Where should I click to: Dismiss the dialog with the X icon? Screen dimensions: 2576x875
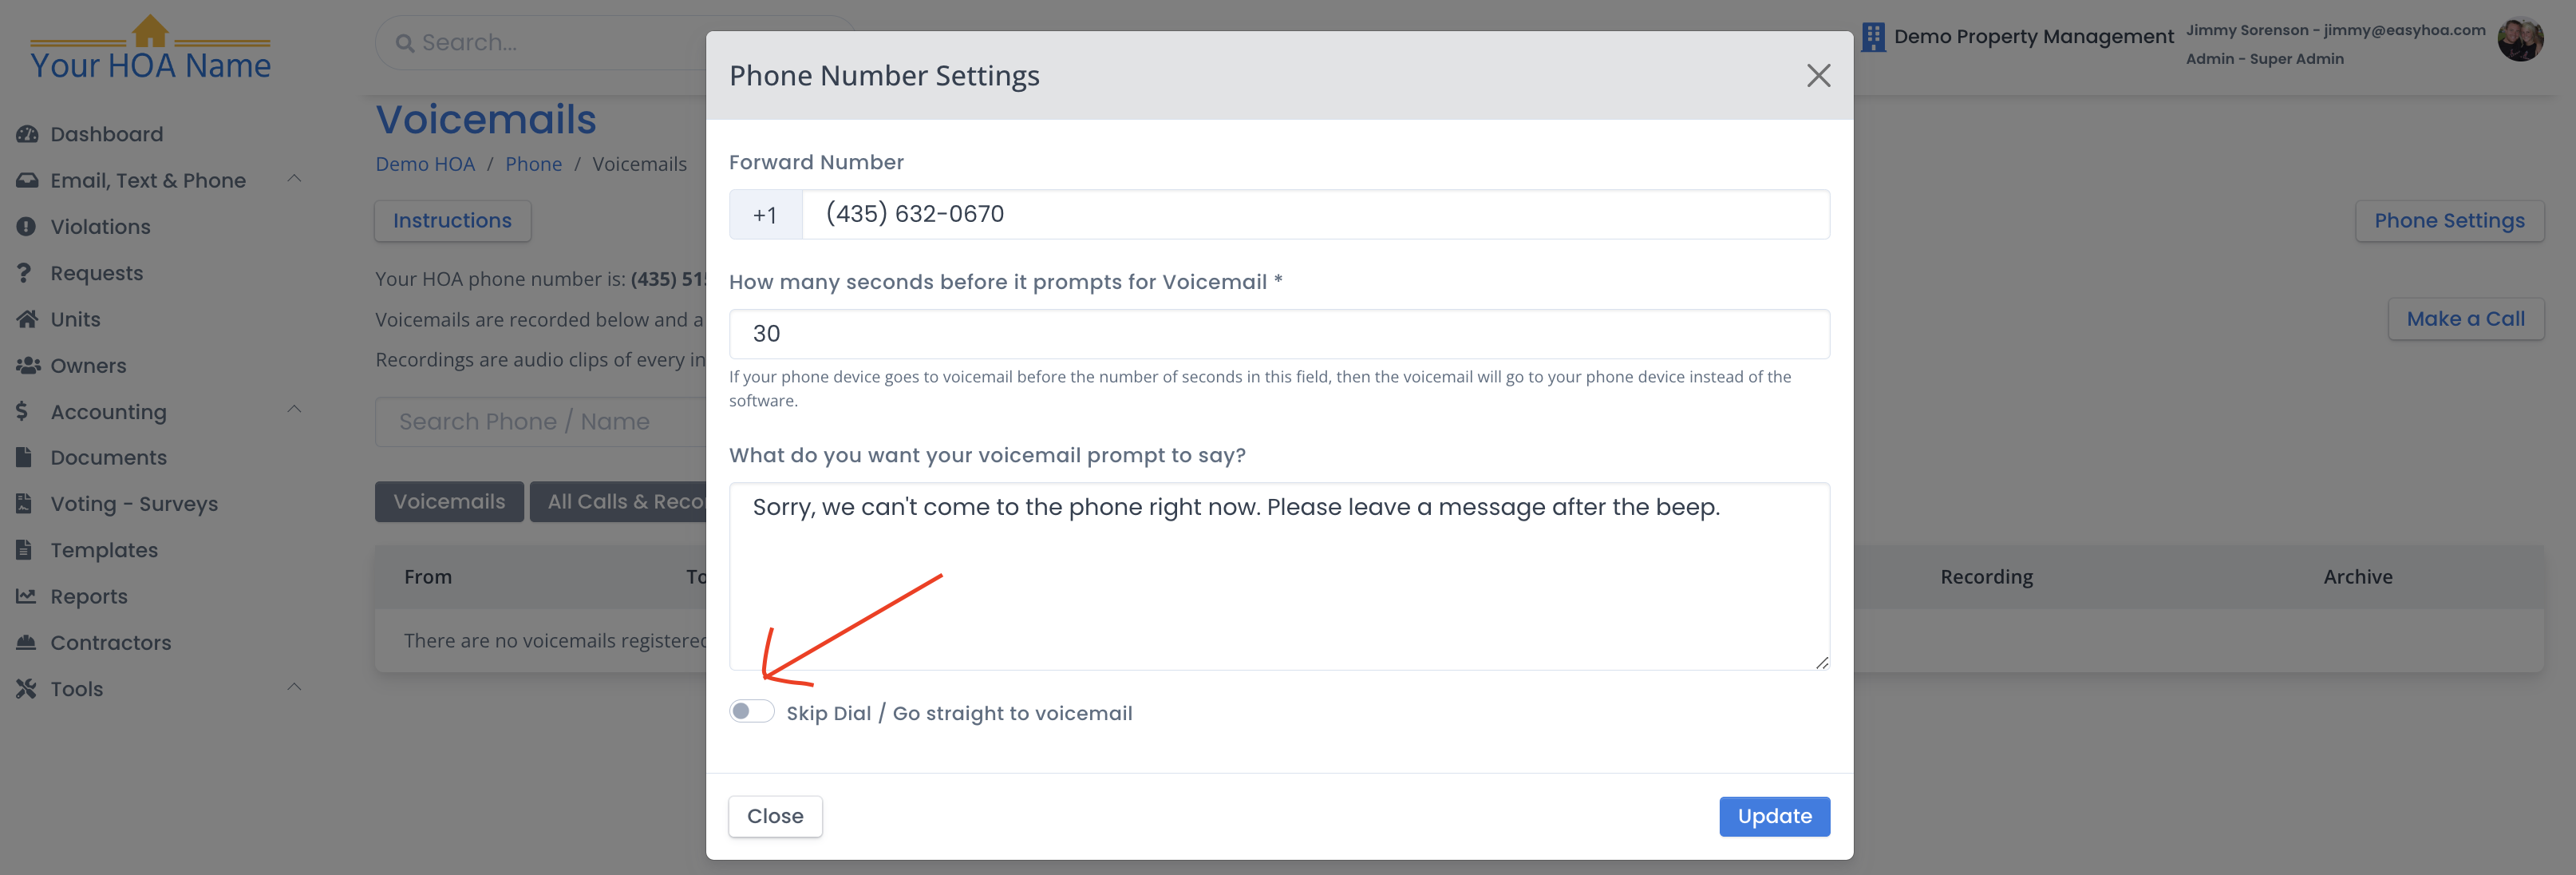(1818, 76)
